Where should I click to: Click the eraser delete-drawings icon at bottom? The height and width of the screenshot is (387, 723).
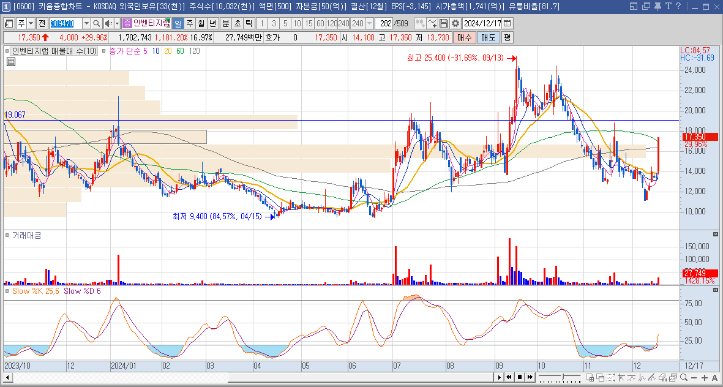pyautogui.click(x=662, y=377)
